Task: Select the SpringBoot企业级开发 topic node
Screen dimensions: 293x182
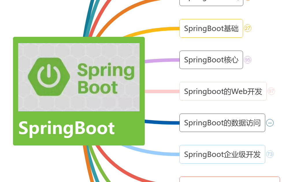Action: pos(222,154)
